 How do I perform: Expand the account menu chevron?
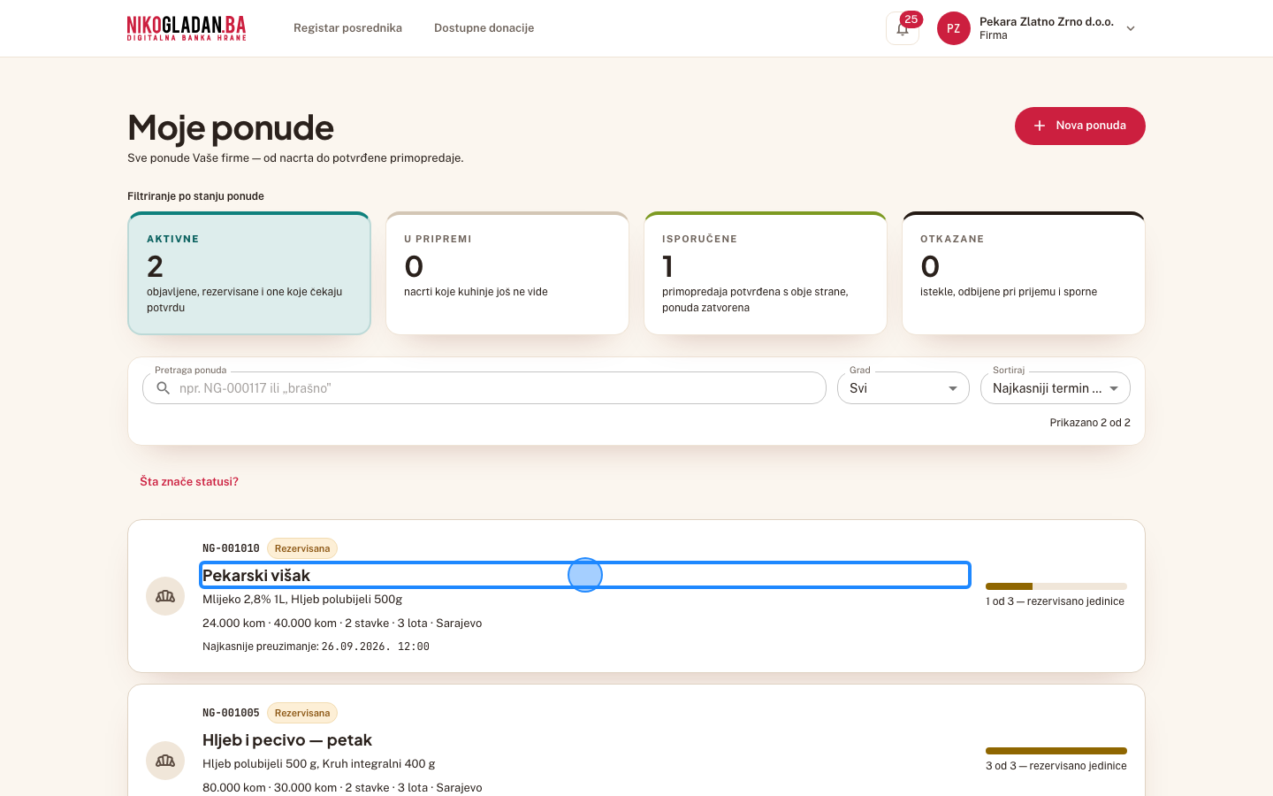[1131, 28]
